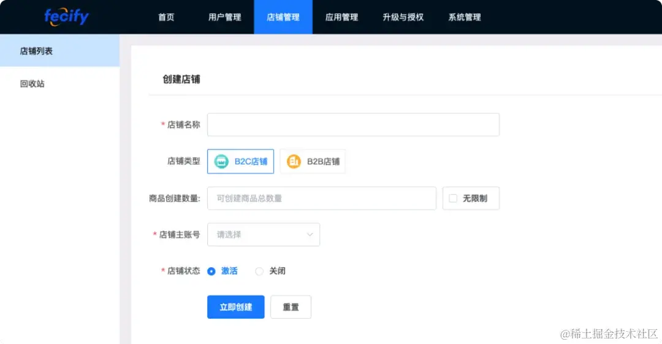This screenshot has width=662, height=344.
Task: Click the 店铺名称 field label
Action: tap(184, 124)
